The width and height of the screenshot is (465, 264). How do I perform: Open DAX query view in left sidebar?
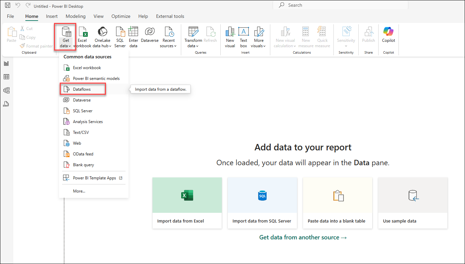tap(6, 104)
